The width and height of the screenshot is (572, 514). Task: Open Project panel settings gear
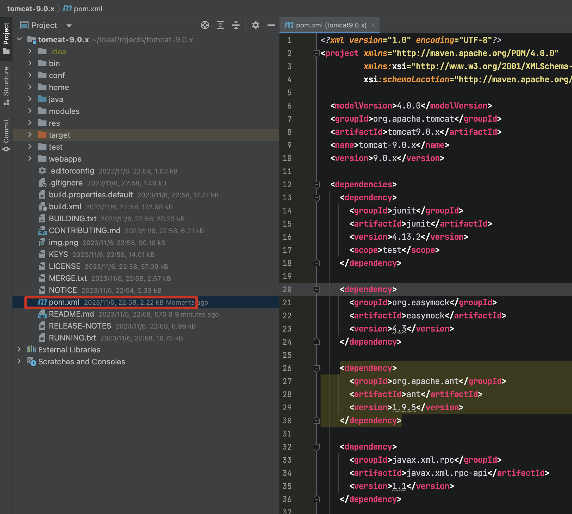[x=255, y=25]
